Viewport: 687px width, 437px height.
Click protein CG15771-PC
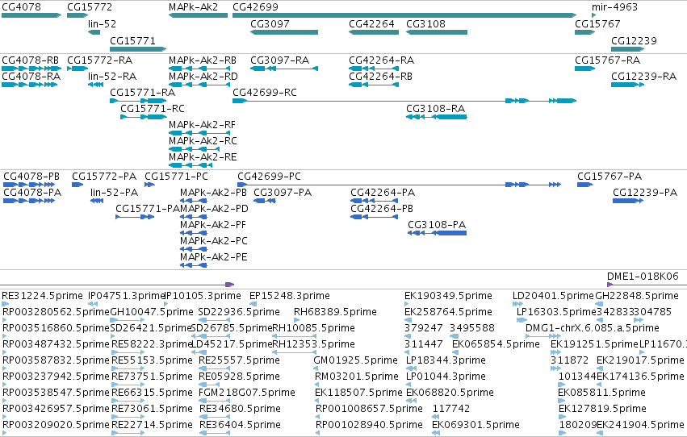pyautogui.click(x=176, y=177)
